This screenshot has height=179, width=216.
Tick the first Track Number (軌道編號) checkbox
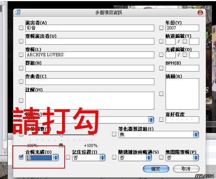click(161, 41)
